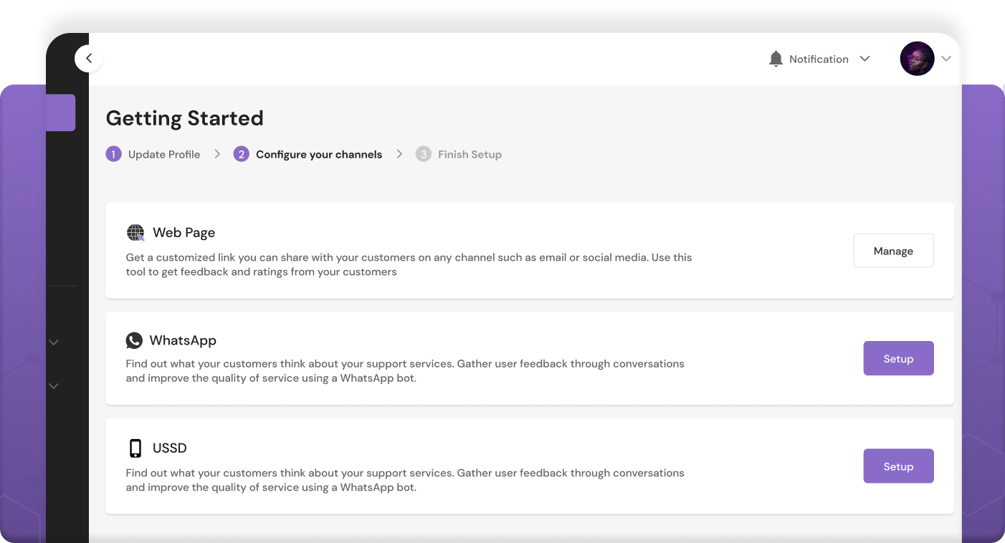The image size is (1005, 543).
Task: Click Setup button in the WhatsApp card
Action: (x=898, y=358)
